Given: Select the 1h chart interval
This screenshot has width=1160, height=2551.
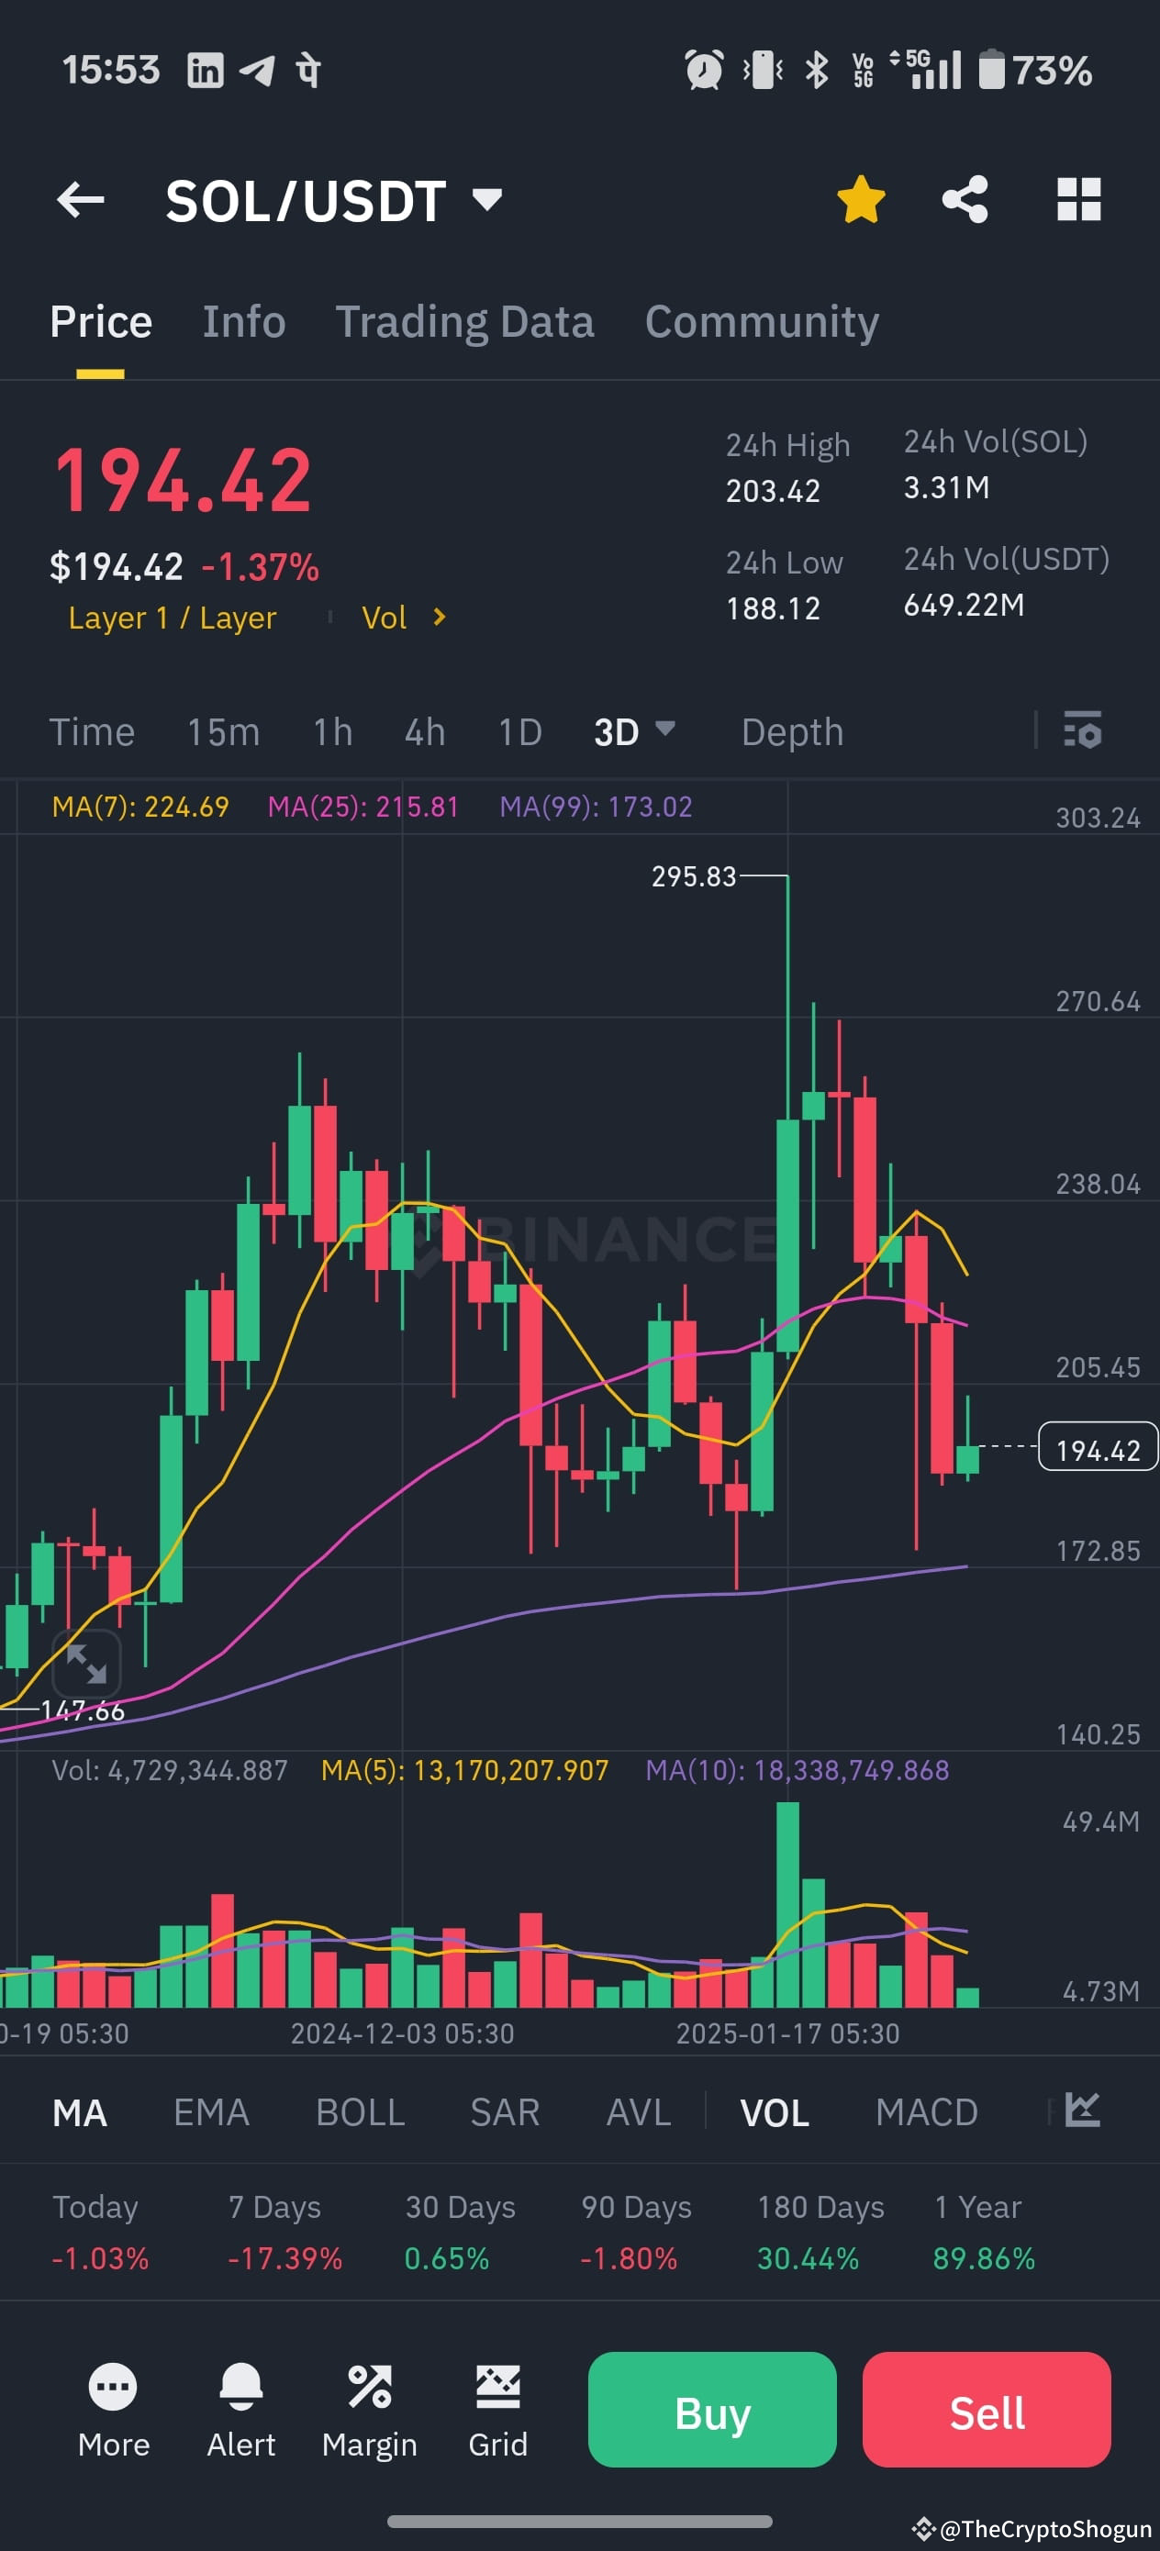Looking at the screenshot, I should tap(333, 732).
